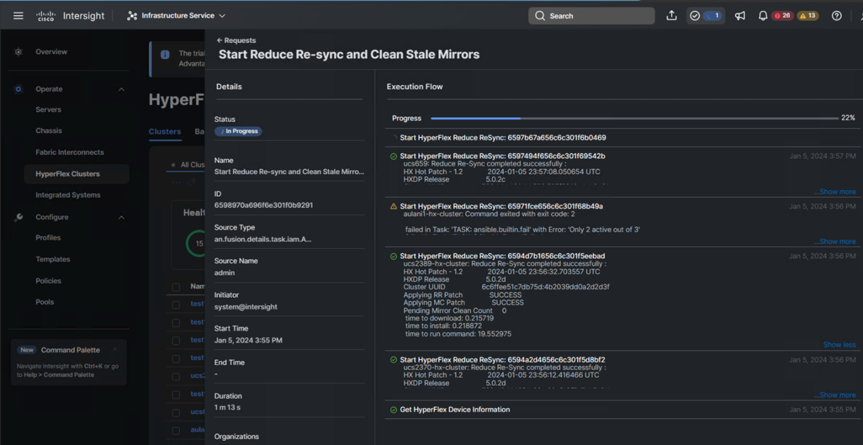Image resolution: width=863 pixels, height=445 pixels.
Task: Click success icon of task 6597494f656c6c301f69542b
Action: pyautogui.click(x=393, y=156)
